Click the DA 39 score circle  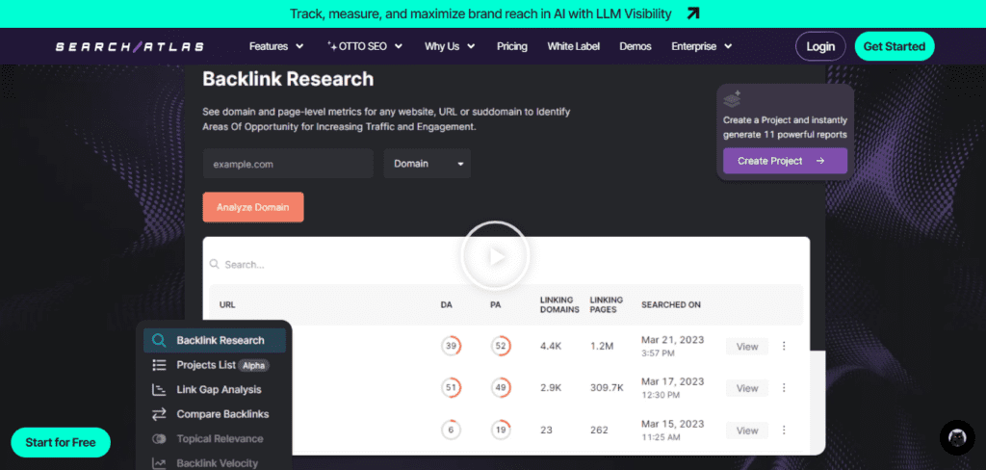pos(451,346)
